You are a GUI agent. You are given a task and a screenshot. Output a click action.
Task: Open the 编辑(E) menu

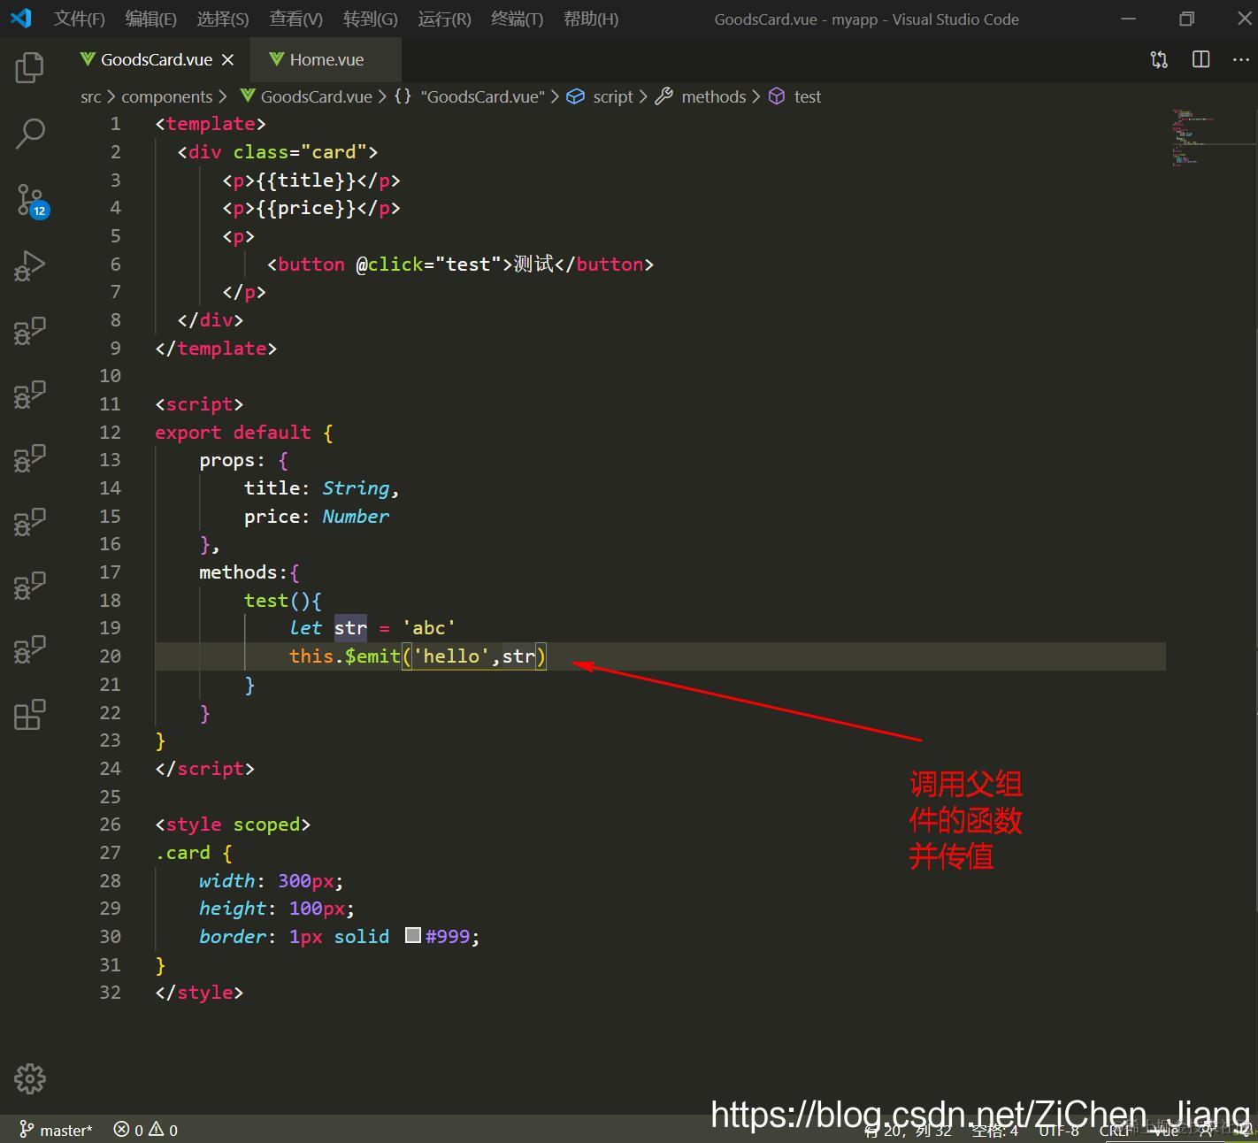[151, 19]
